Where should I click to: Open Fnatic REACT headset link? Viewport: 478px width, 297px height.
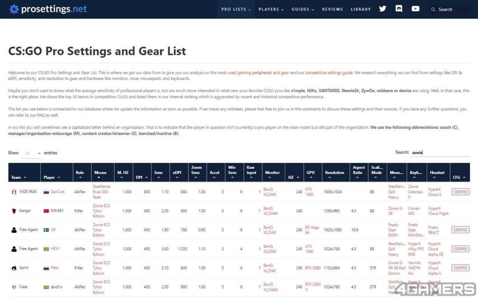click(434, 230)
